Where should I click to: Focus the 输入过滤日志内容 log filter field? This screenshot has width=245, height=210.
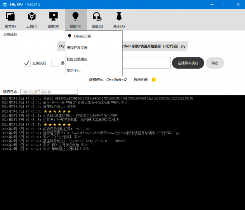49,92
